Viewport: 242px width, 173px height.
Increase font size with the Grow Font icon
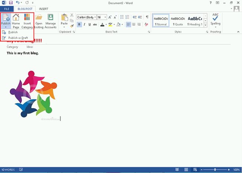pyautogui.click(x=110, y=17)
